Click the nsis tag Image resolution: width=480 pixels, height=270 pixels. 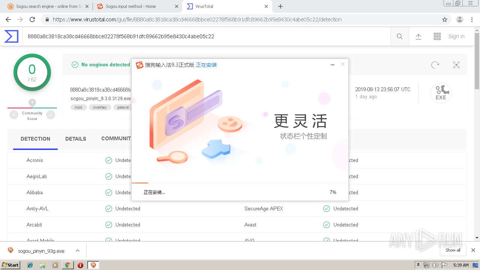pyautogui.click(x=78, y=107)
